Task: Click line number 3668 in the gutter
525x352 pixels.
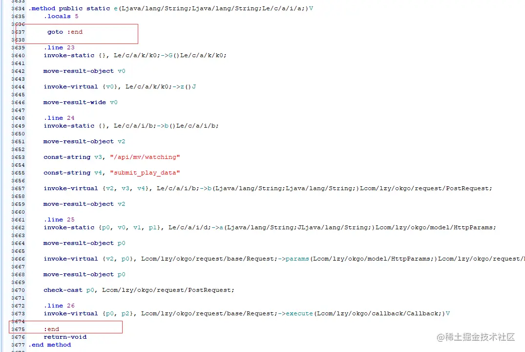Action: click(18, 275)
